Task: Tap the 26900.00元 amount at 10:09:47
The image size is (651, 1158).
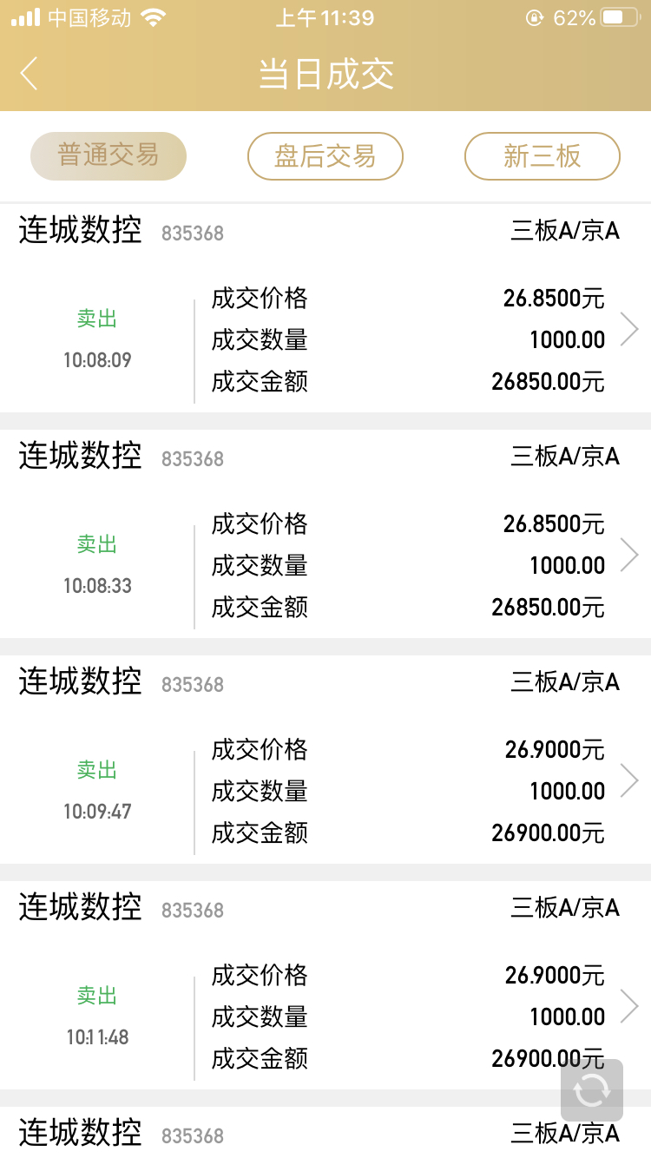Action: pyautogui.click(x=548, y=833)
